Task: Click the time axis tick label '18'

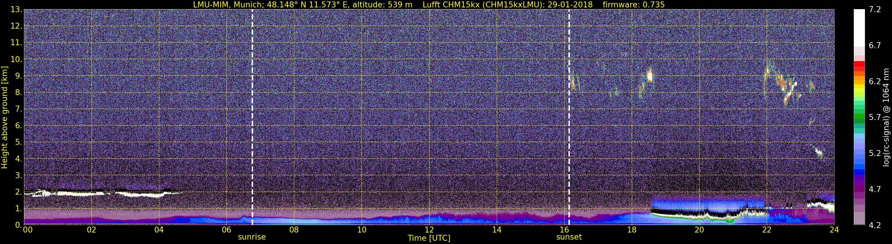Action: point(631,230)
